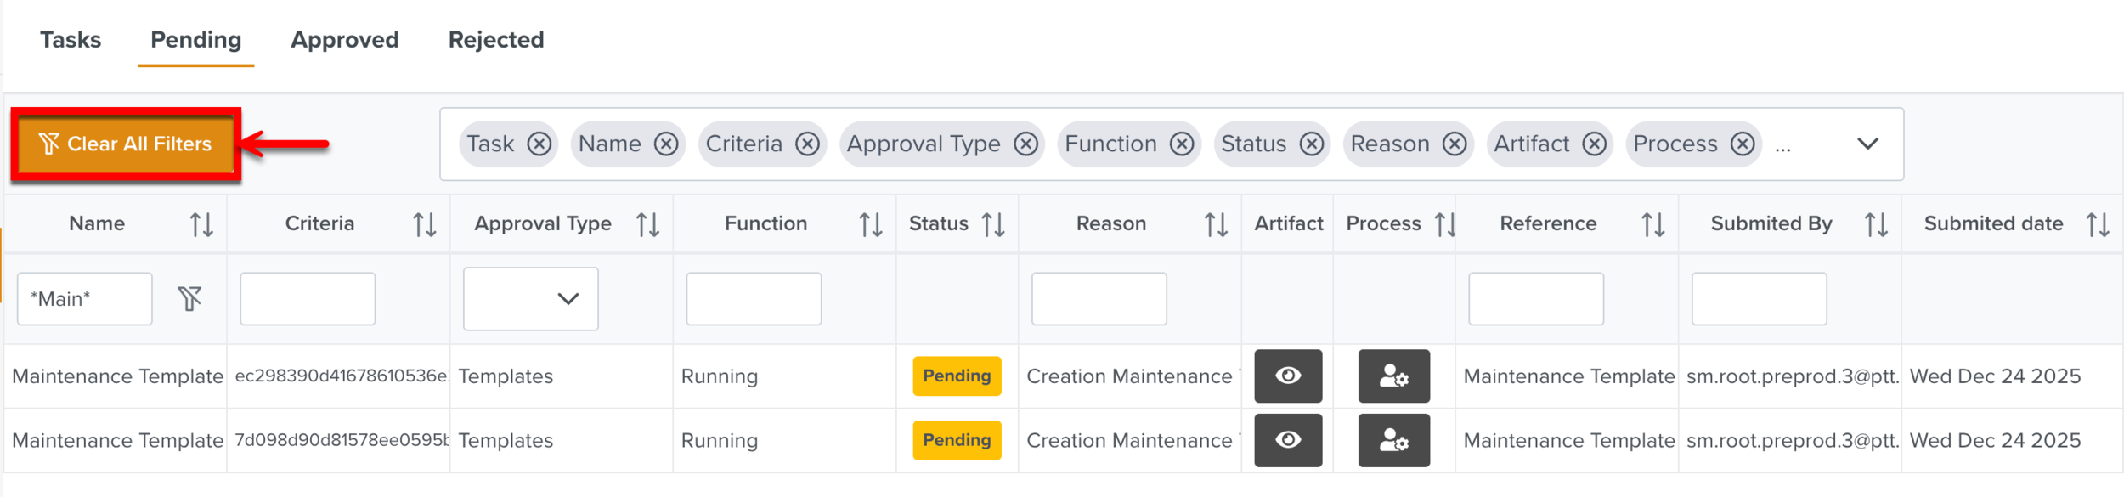Clear the Name column filter icon
The height and width of the screenshot is (497, 2124).
(189, 298)
